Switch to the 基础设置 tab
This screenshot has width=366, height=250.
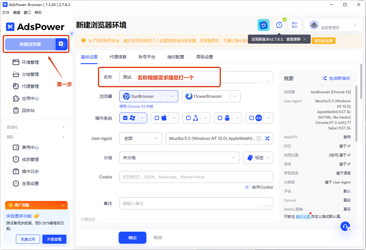pyautogui.click(x=89, y=57)
